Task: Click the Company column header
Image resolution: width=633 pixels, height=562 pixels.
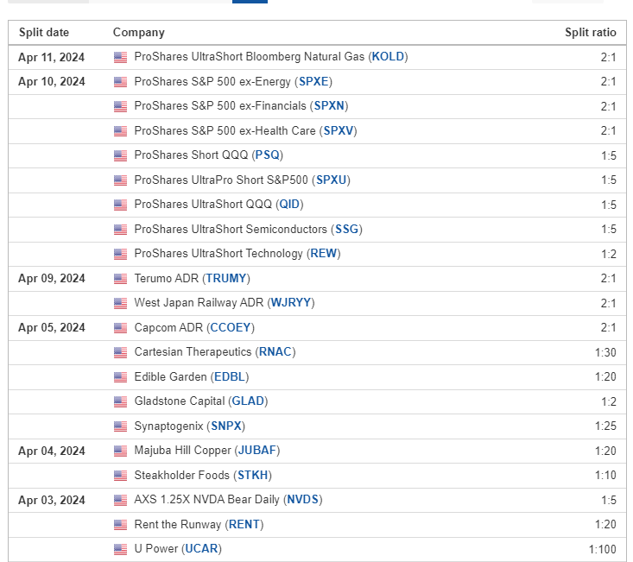Action: point(139,32)
